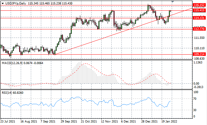Click the 116.152 red price label

point(199,5)
